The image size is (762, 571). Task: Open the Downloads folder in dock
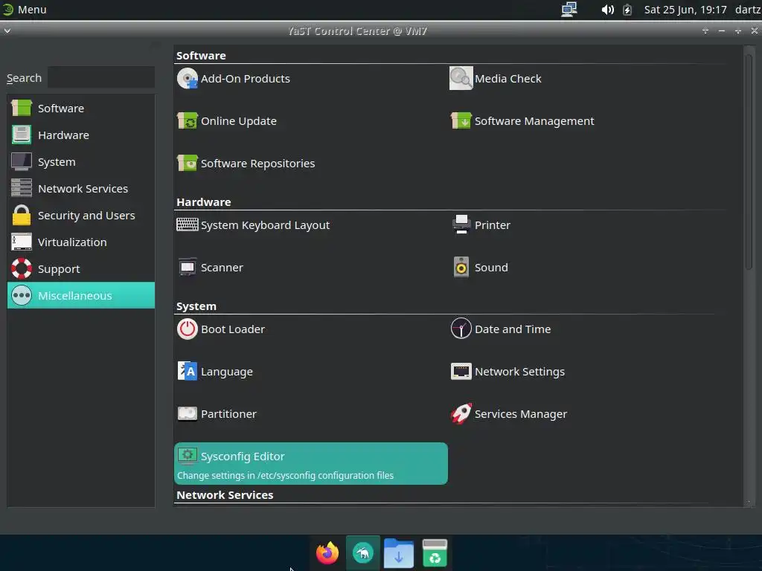point(399,553)
